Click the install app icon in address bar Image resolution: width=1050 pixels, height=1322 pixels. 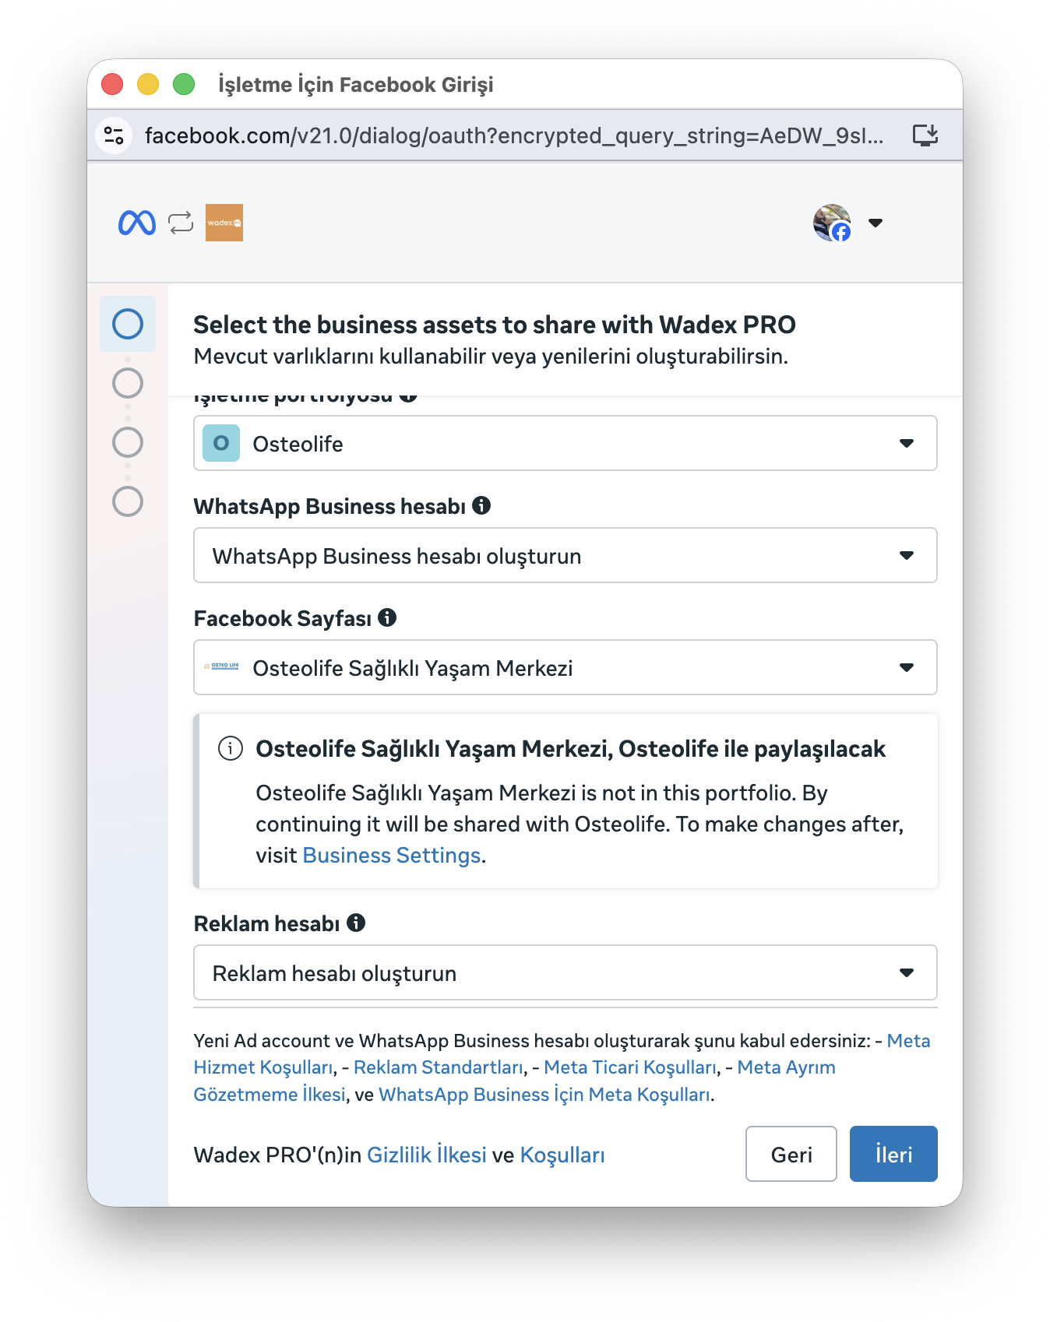[925, 135]
